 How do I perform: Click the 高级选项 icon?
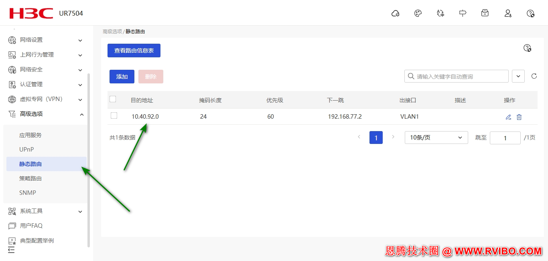(x=12, y=114)
